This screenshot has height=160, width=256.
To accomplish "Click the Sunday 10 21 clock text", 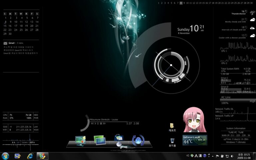I will click(x=191, y=29).
